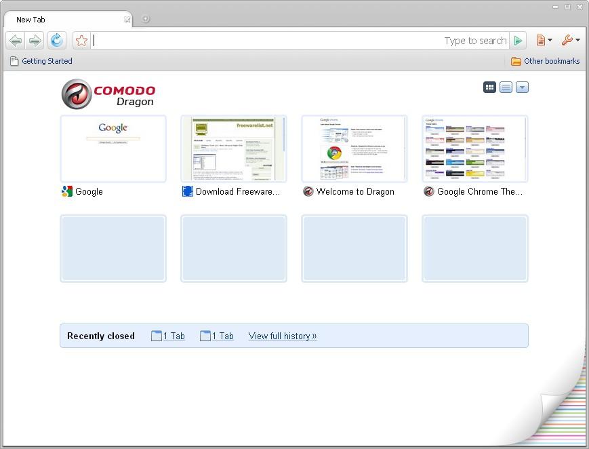Open the wrench Tools menu

[571, 40]
